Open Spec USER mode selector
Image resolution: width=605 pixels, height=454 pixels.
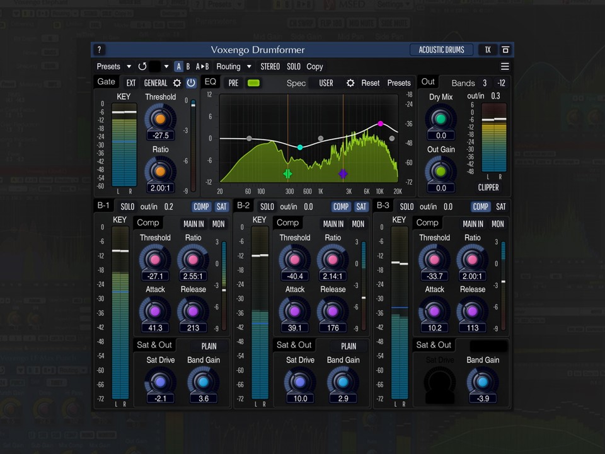click(326, 83)
